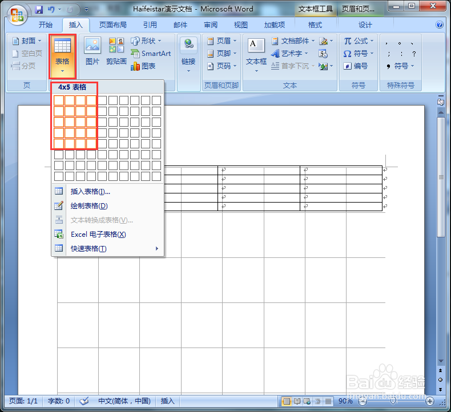Viewport: 451px width, 412px height.
Task: Open Quick Tables (快速表格) submenu
Action: point(107,249)
